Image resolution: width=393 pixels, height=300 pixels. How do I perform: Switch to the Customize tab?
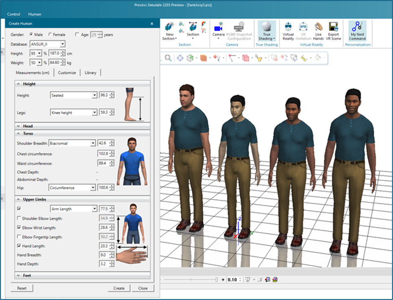(x=67, y=73)
